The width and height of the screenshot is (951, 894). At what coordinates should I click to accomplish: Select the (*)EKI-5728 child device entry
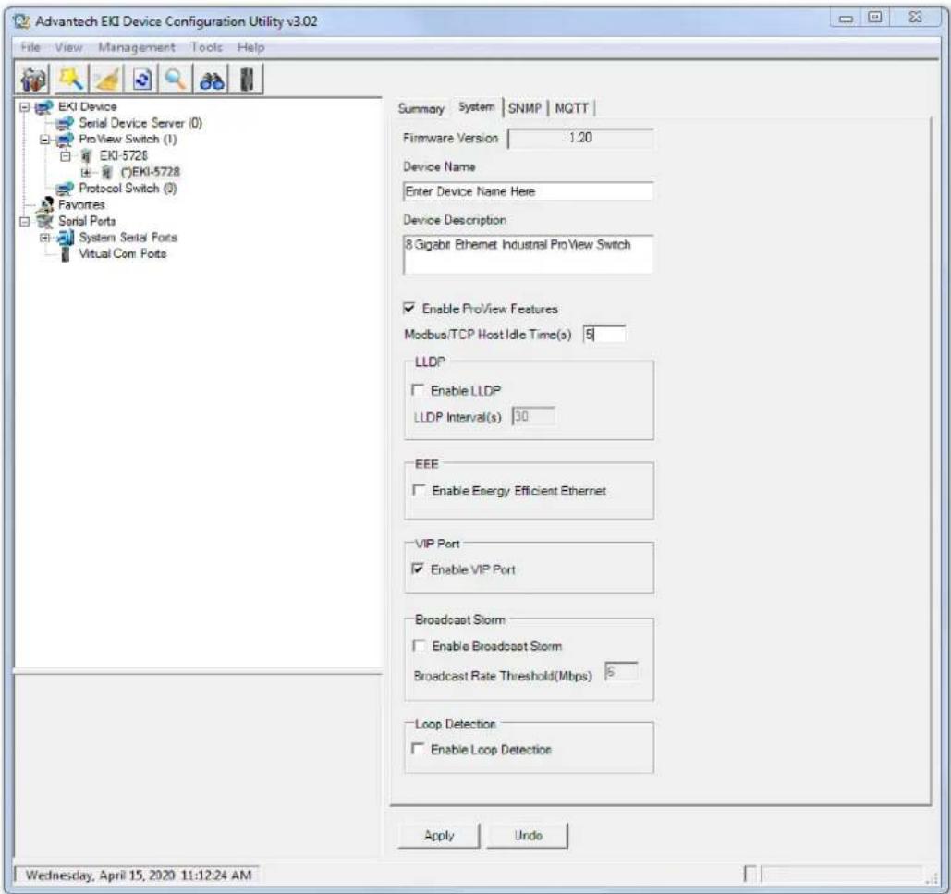tap(151, 172)
